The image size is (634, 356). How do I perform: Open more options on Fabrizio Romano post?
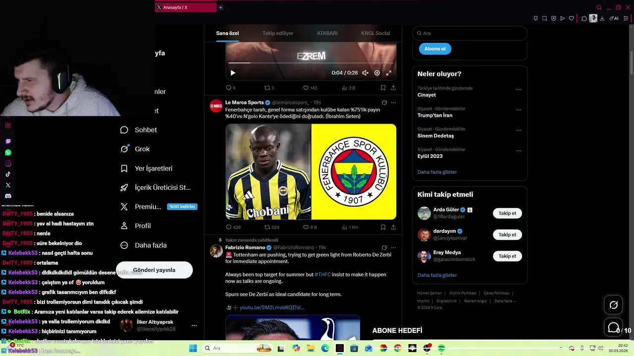click(393, 248)
